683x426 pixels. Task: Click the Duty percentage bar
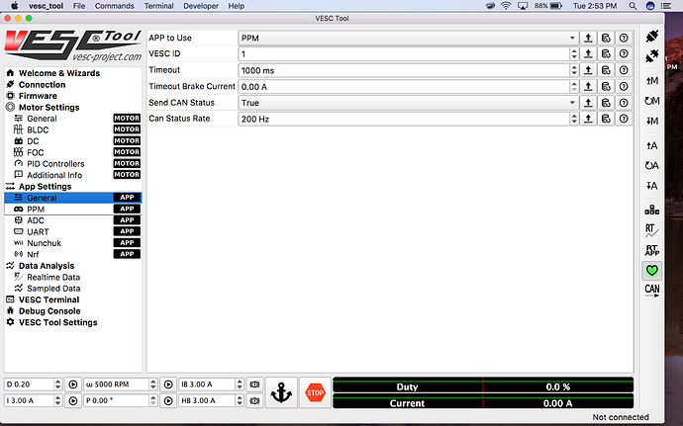[482, 386]
